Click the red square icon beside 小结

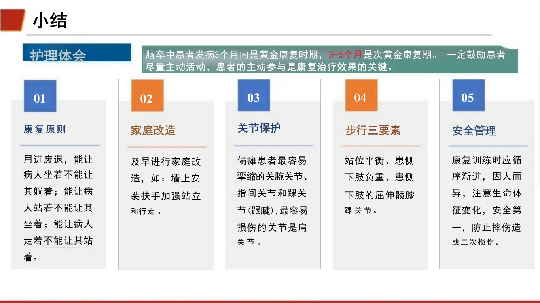tap(12, 19)
